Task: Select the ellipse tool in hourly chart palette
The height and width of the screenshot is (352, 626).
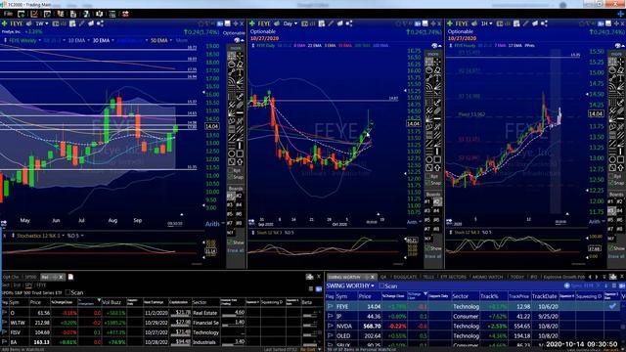Action: (612, 159)
